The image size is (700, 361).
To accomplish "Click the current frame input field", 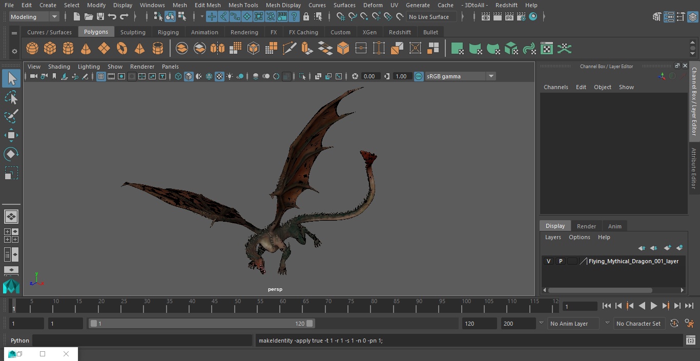I will [580, 306].
